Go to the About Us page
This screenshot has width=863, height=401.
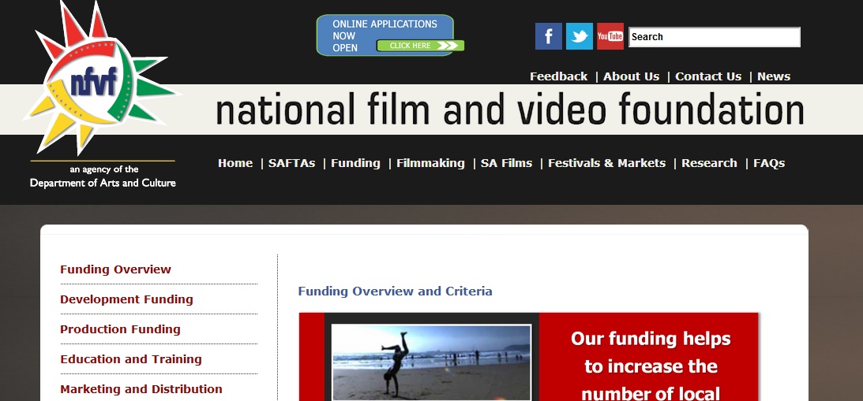(x=631, y=76)
